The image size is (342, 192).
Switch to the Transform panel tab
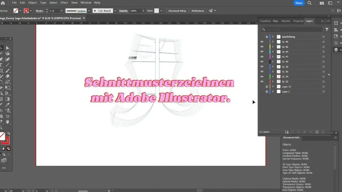[x=265, y=21]
